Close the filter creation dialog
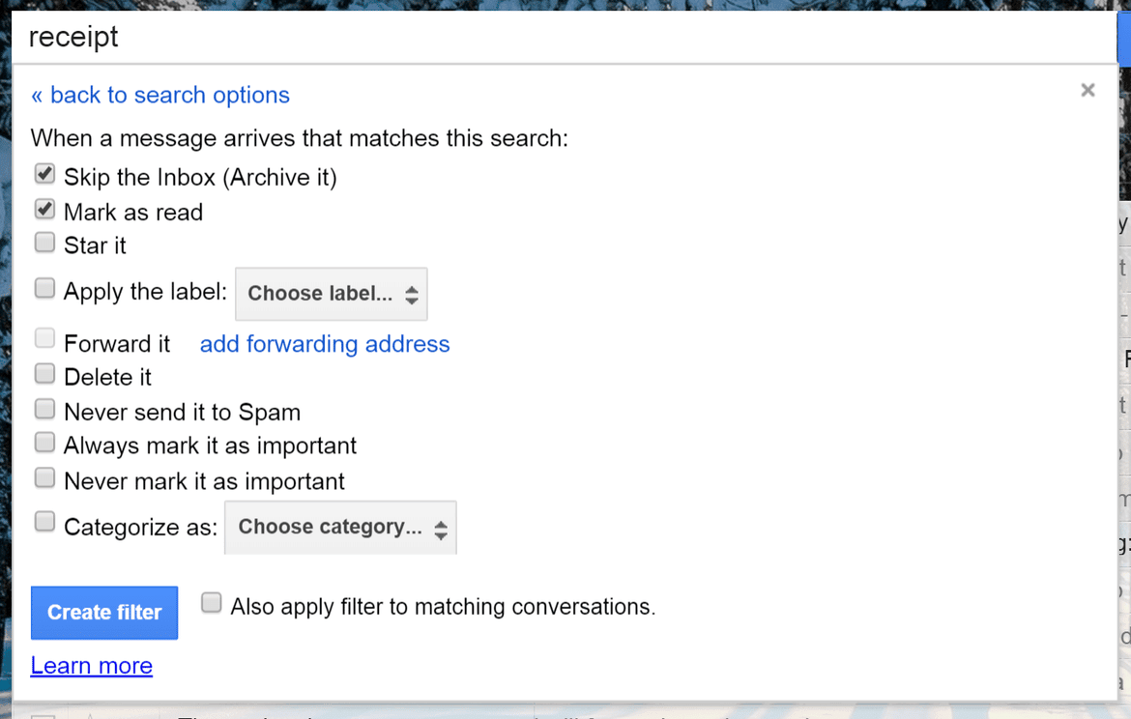Image resolution: width=1131 pixels, height=719 pixels. pyautogui.click(x=1087, y=90)
